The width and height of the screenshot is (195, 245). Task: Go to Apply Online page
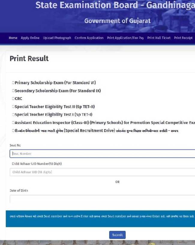point(30,38)
